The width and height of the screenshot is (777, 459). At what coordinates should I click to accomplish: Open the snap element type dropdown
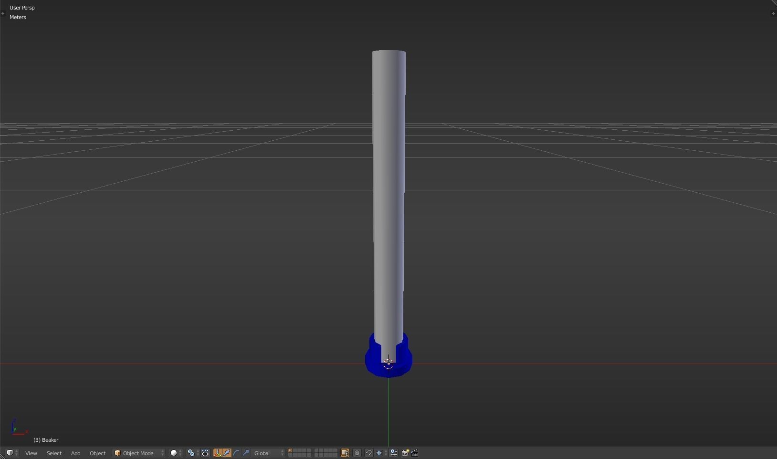coord(381,453)
